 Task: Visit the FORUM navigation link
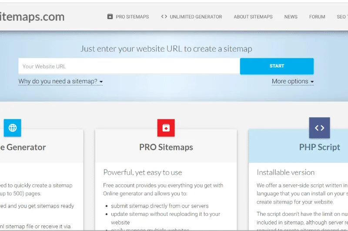point(317,17)
